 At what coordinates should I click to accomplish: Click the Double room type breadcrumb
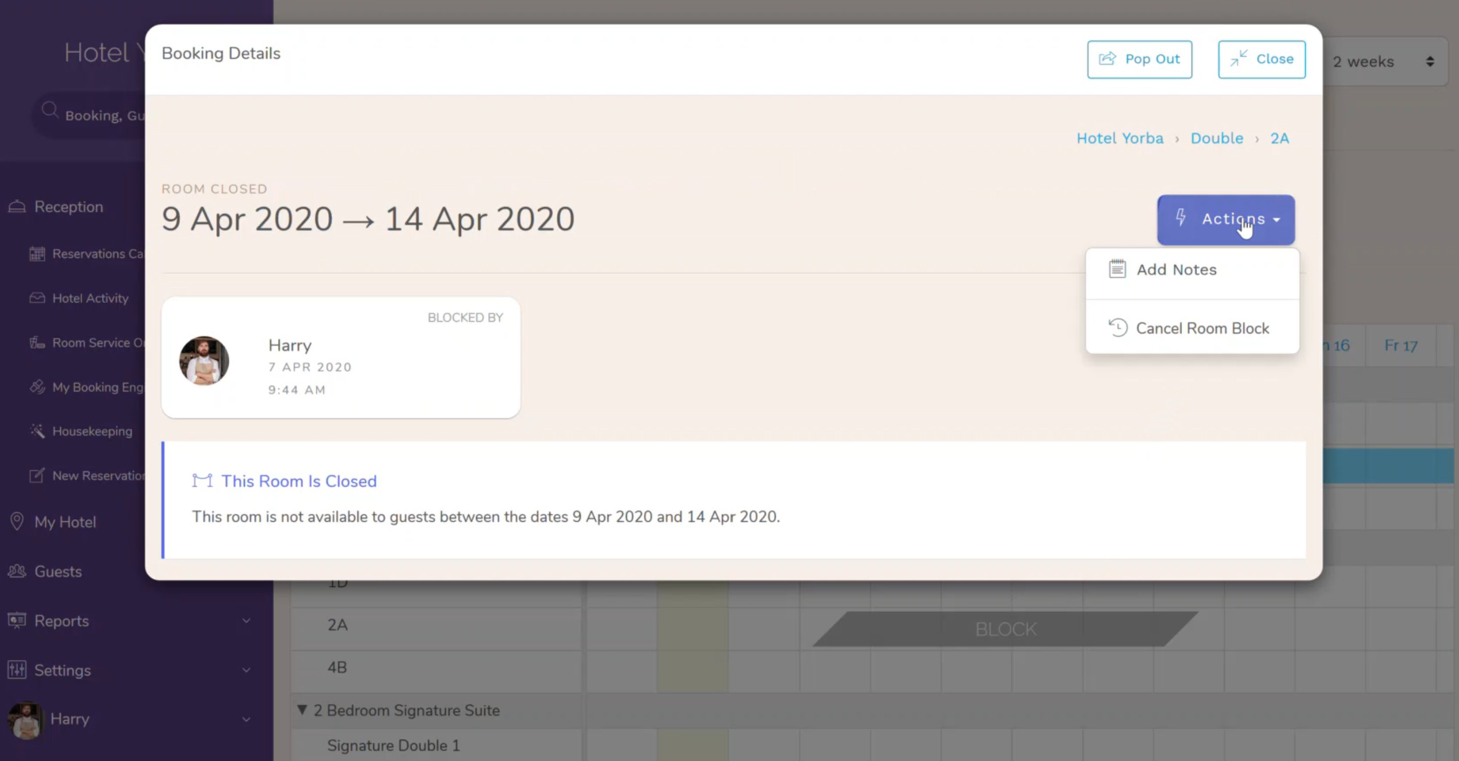click(1216, 138)
